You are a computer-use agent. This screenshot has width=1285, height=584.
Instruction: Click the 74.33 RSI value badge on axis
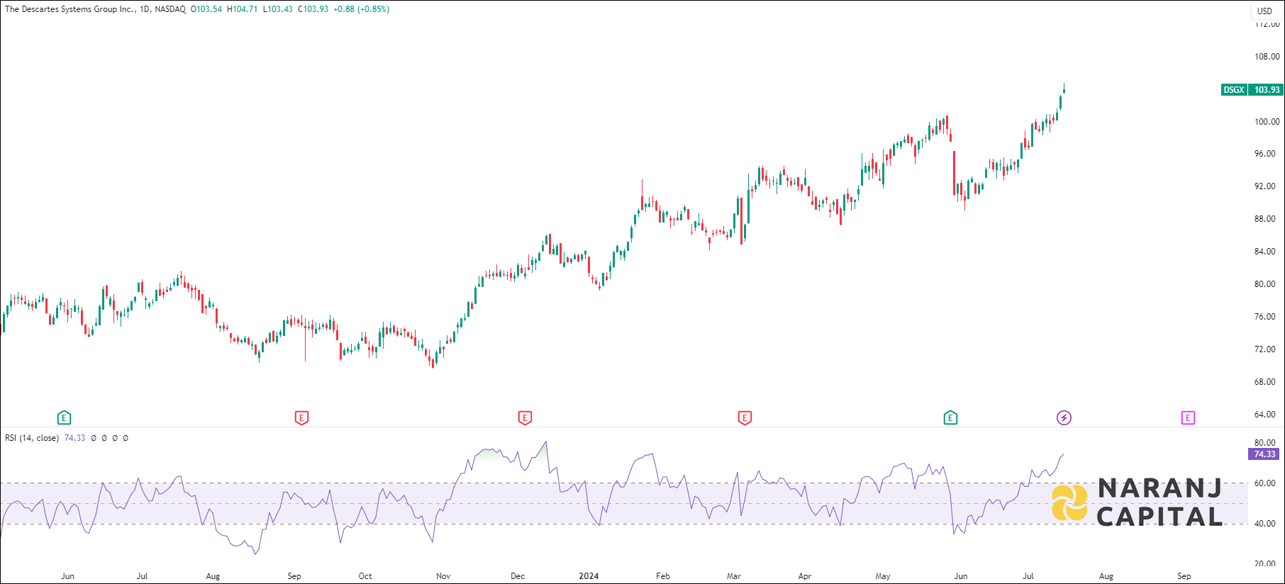click(1264, 454)
